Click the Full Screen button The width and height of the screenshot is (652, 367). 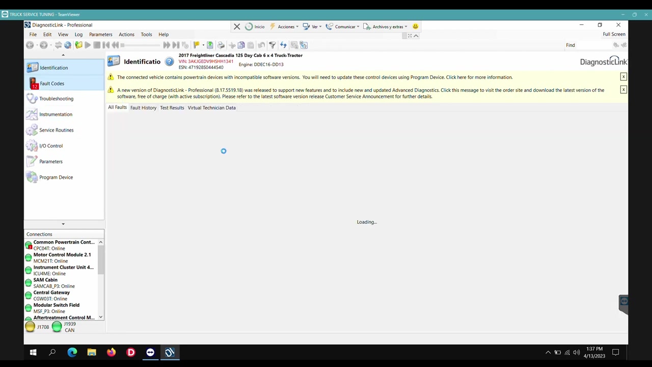point(614,34)
